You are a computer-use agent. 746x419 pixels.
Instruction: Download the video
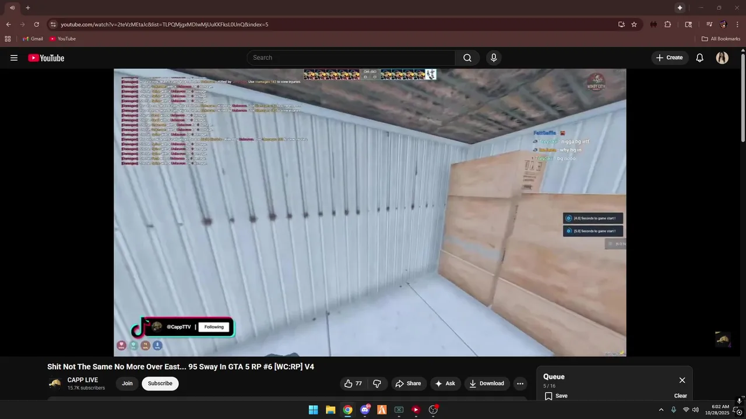(x=487, y=384)
